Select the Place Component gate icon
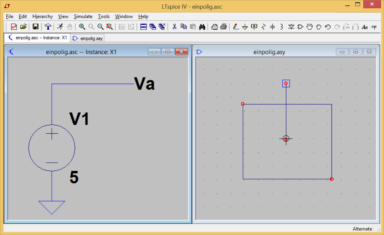384x235 pixels. (x=300, y=27)
